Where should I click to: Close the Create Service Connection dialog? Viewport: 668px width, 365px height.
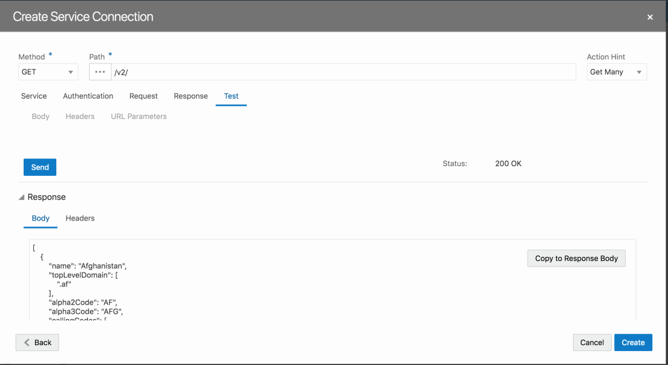pyautogui.click(x=650, y=18)
